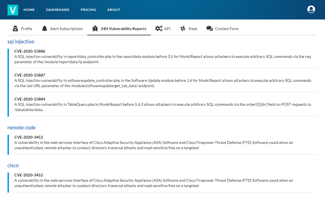Switch to the Profile tab
This screenshot has height=204, width=325.
click(x=22, y=29)
